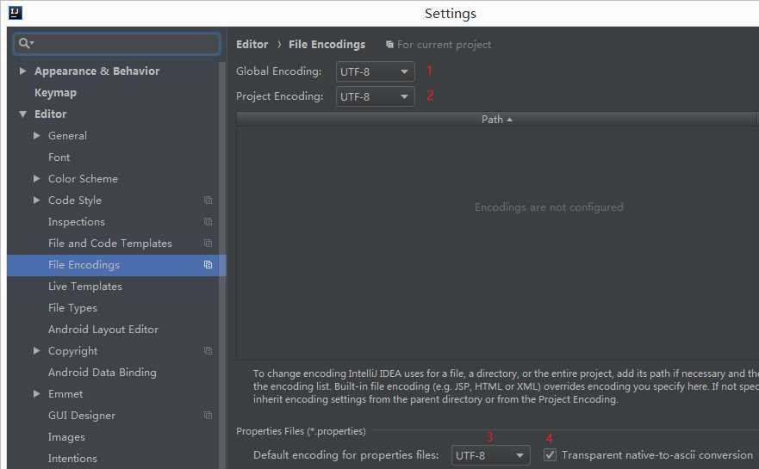Click the Editor breadcrumb link
759x469 pixels.
coord(252,45)
